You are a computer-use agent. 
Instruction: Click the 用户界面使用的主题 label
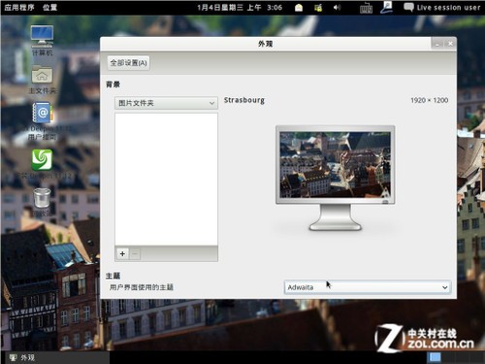pos(142,287)
